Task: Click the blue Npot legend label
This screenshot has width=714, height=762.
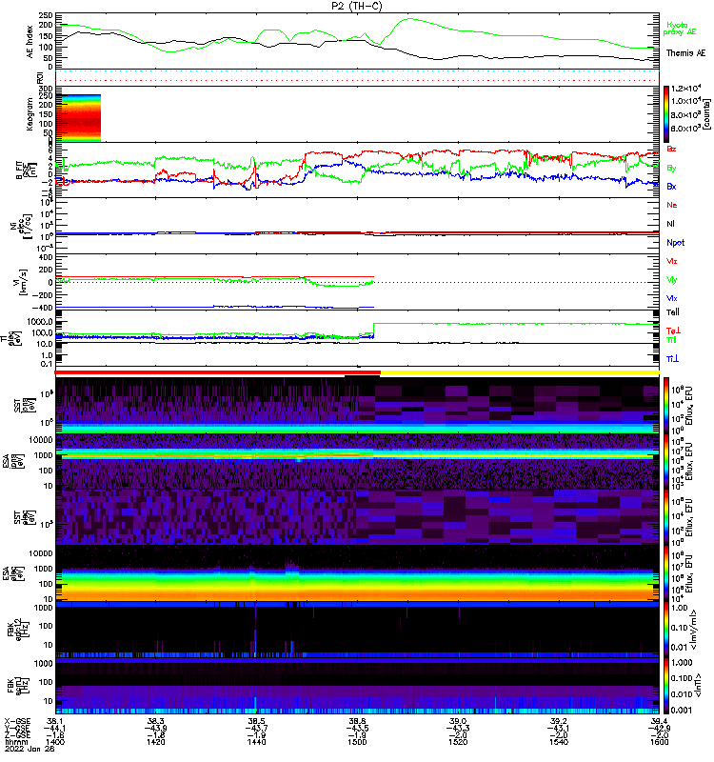Action: pyautogui.click(x=674, y=243)
